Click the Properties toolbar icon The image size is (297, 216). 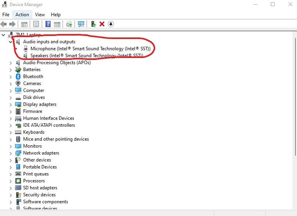click(36, 24)
